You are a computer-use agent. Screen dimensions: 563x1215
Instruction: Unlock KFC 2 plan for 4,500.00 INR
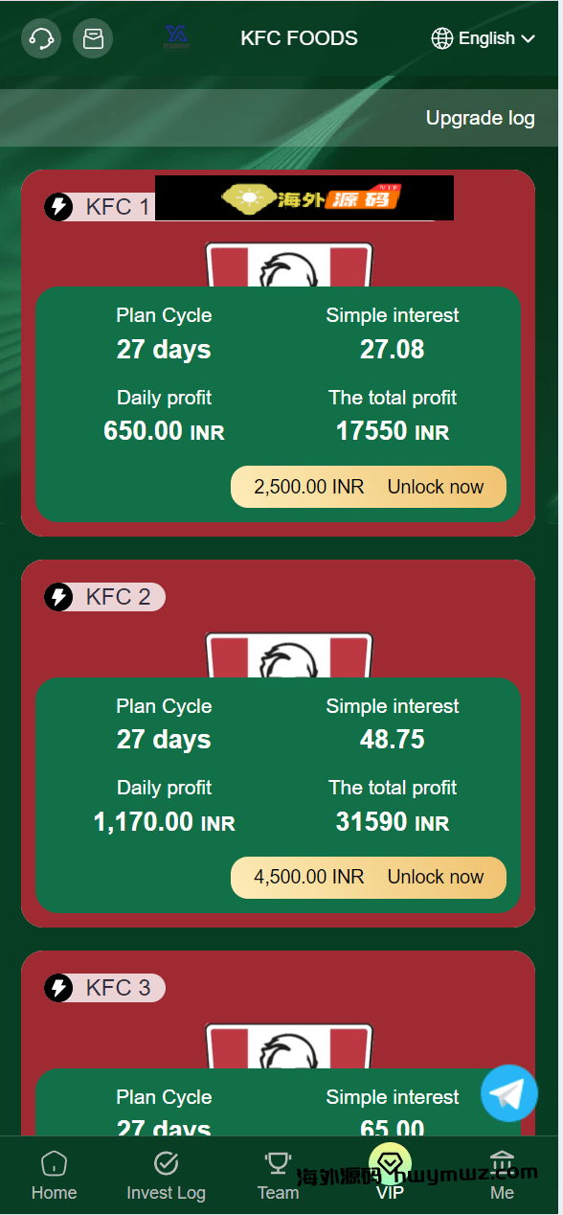pos(369,877)
